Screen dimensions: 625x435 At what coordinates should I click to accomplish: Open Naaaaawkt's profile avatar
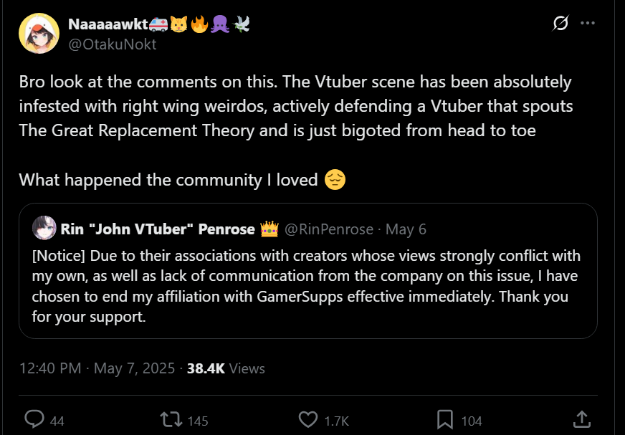38,34
